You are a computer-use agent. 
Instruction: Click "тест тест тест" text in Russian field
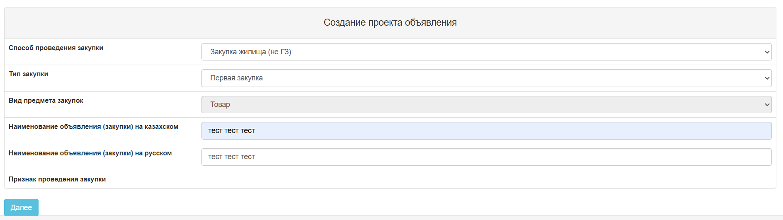coord(231,157)
